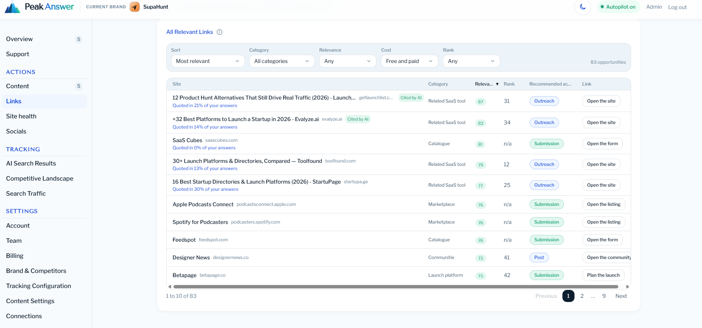702x328 pixels.
Task: Click the Cited by AI badge on Evalyze.ai row
Action: coord(358,119)
